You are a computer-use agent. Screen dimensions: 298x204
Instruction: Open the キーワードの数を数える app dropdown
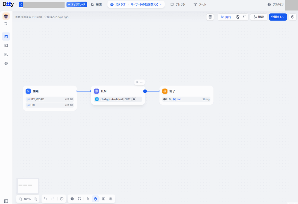[x=144, y=4]
